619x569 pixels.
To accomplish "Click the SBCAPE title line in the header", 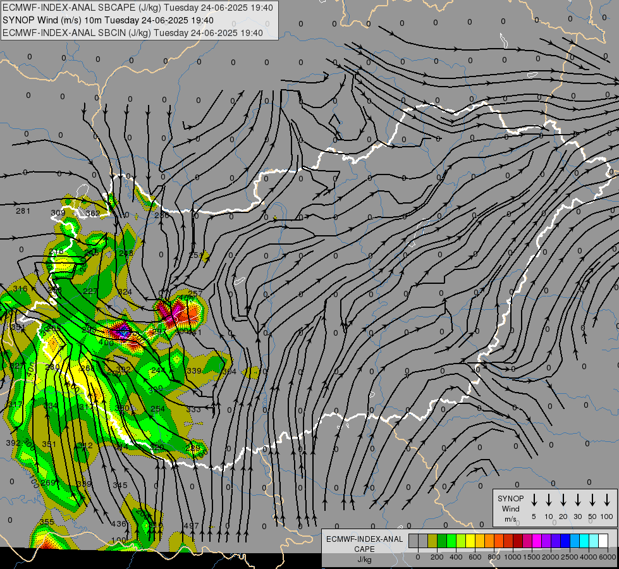I will pyautogui.click(x=138, y=8).
